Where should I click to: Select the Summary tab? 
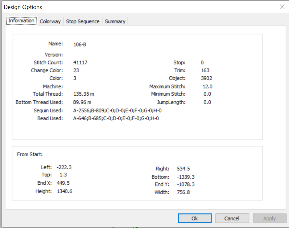coord(115,21)
